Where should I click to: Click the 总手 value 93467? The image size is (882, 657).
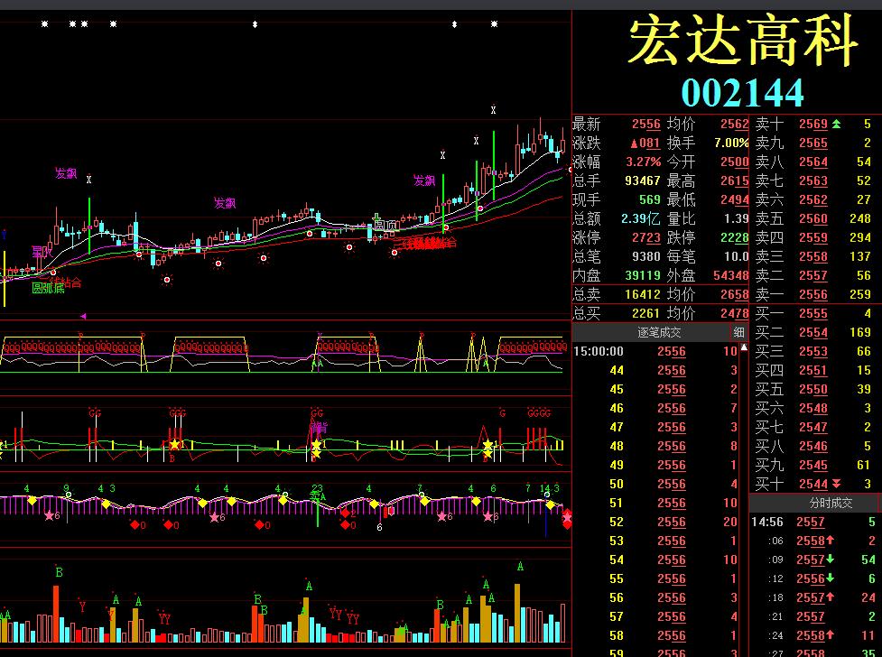tap(643, 180)
